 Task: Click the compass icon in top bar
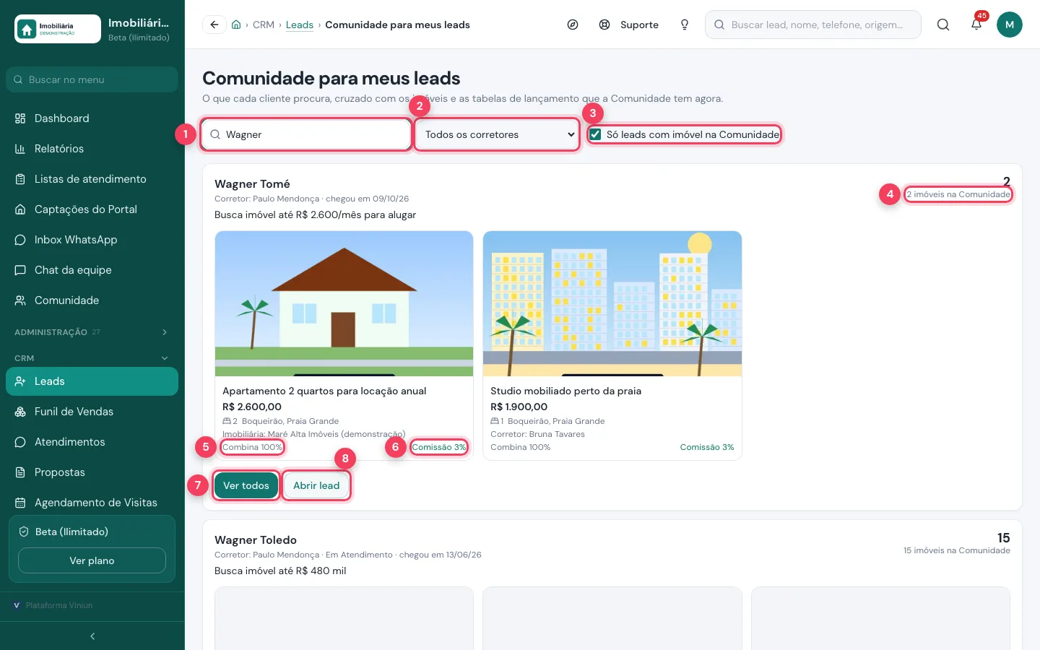(x=573, y=25)
